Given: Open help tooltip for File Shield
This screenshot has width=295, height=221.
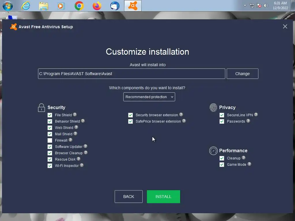Looking at the screenshot, I should tap(75, 115).
